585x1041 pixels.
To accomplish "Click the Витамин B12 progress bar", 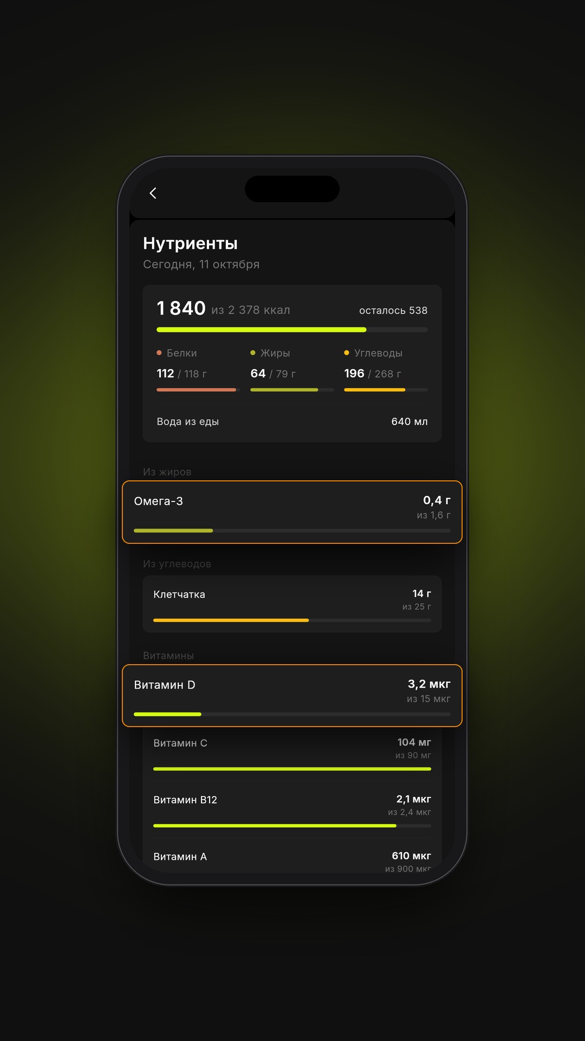I will (x=292, y=826).
